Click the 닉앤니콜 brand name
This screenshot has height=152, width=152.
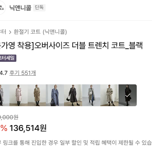pyautogui.click(x=20, y=8)
